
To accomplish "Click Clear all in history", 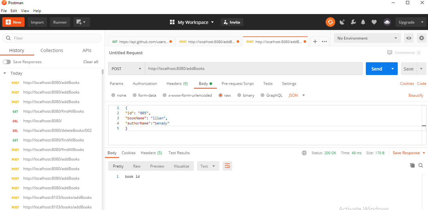I will 91,62.
